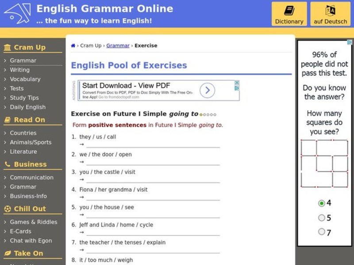Select radio option 7 in the quiz
The width and height of the screenshot is (354, 265).
[x=322, y=232]
